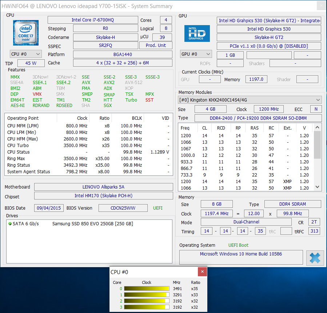Click the CPU Turbo operating point row
This screenshot has height=313, width=327.
pyautogui.click(x=89, y=146)
